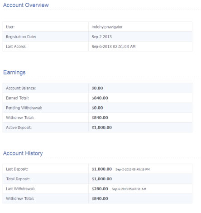
Task: Click the Sep-2-2013 registration date value
Action: (101, 37)
